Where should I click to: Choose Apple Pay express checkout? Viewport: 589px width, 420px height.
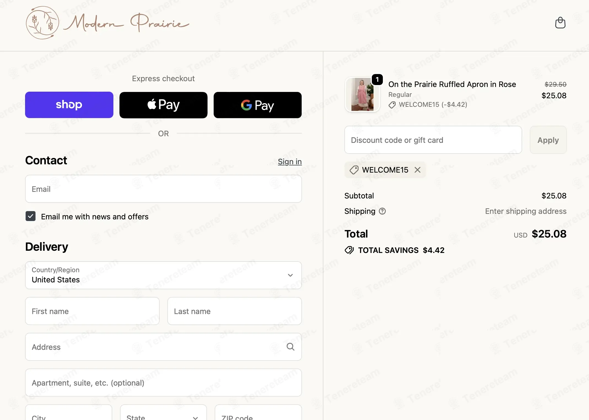[x=163, y=105]
